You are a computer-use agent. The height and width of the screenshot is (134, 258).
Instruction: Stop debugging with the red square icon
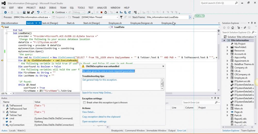pos(101,12)
